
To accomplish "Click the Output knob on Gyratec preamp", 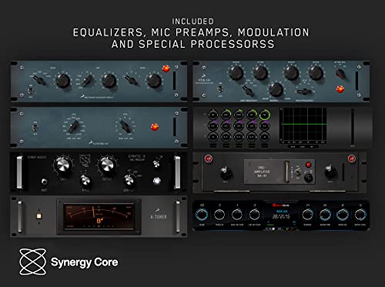I will coord(107,165).
